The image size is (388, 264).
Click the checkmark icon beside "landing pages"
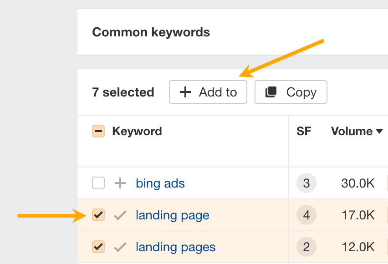coord(120,247)
